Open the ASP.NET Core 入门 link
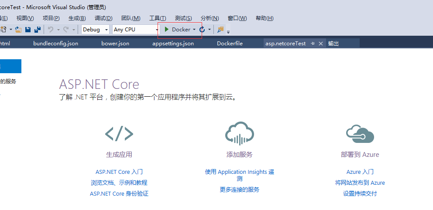This screenshot has width=433, height=210. [119, 172]
